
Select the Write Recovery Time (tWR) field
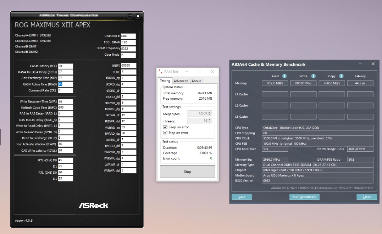pos(66,101)
